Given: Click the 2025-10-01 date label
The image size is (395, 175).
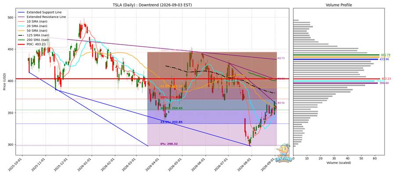Looking at the screenshot, I should (x=16, y=164).
